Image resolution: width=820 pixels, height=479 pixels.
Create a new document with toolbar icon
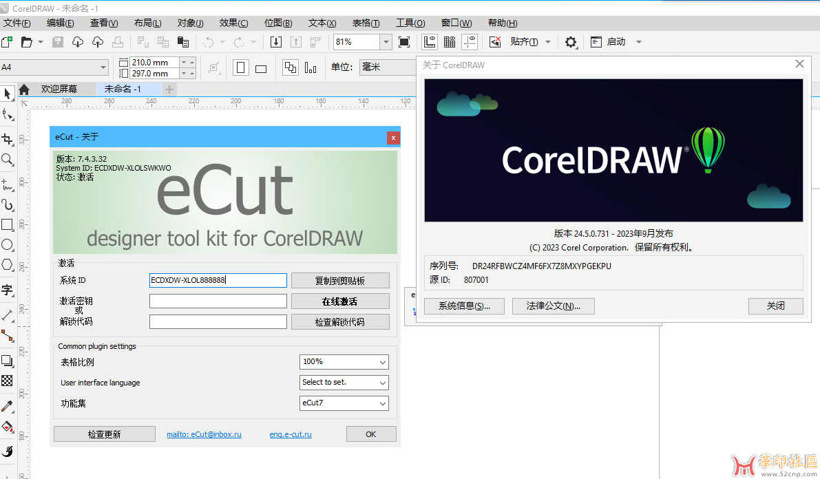coord(7,42)
